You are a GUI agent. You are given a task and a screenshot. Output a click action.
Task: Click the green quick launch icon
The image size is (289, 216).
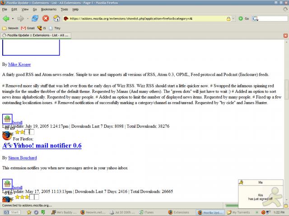click(x=43, y=212)
